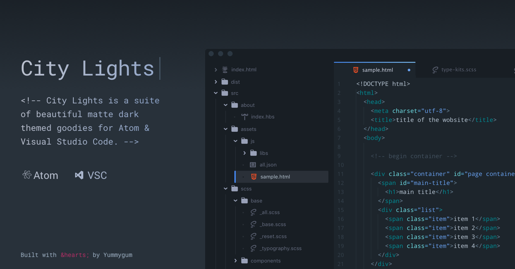Image resolution: width=515 pixels, height=269 pixels.
Task: Select index.html in the file tree
Action: [244, 70]
